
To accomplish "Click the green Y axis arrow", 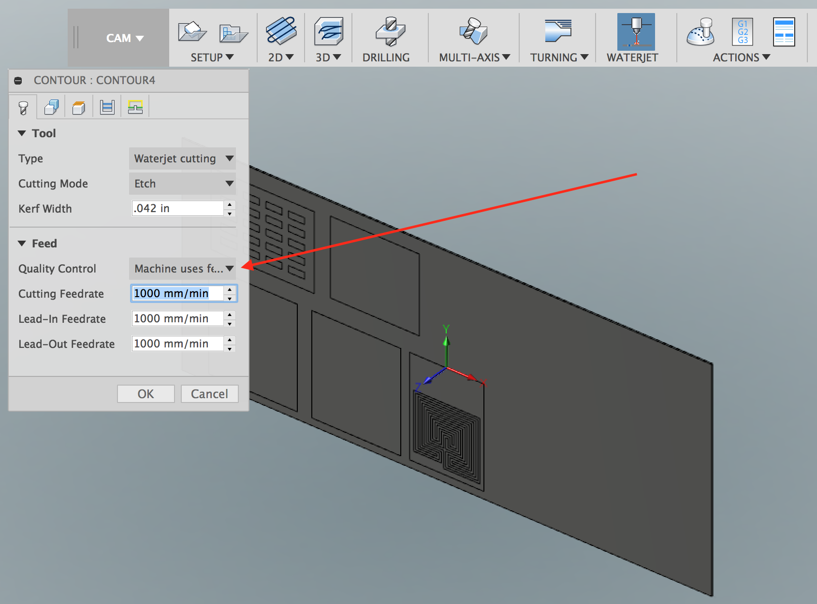I will pos(446,346).
